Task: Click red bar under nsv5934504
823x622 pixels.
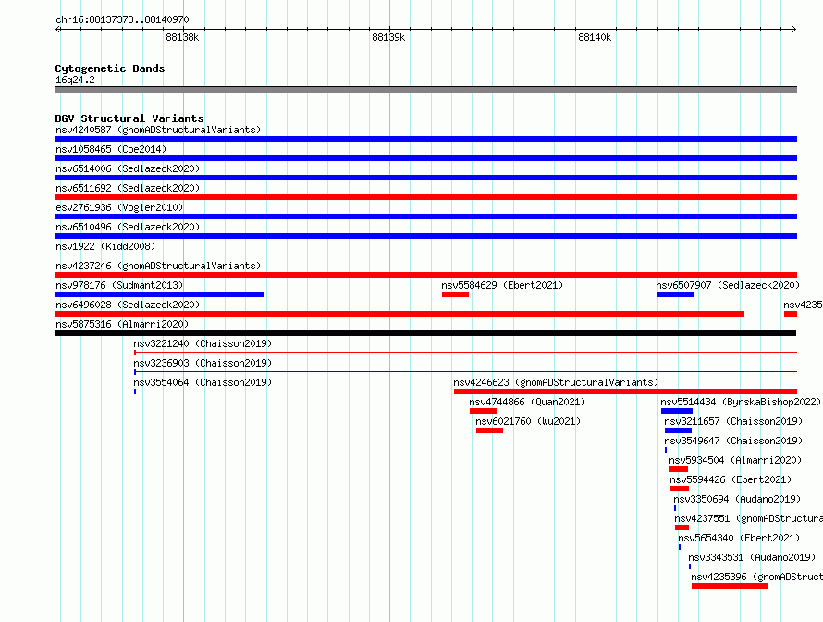Action: coord(679,469)
